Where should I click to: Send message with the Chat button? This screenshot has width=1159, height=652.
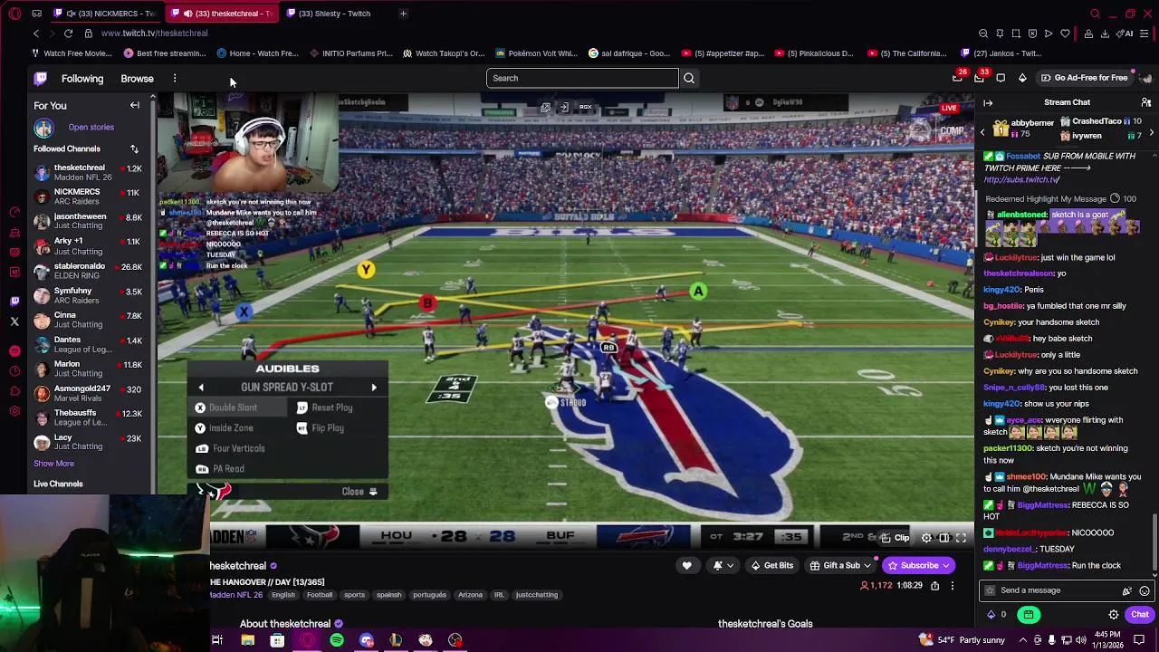point(1139,615)
